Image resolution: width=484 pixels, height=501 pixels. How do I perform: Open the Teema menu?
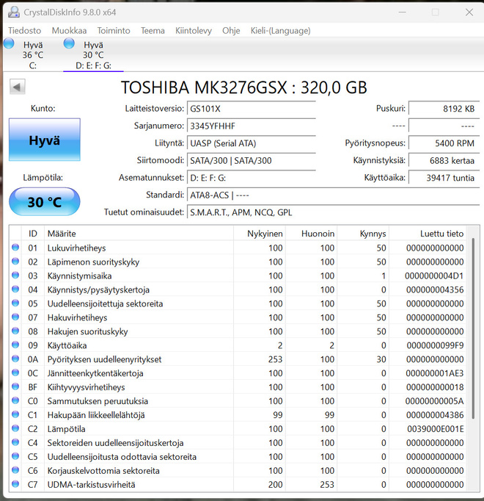pos(153,31)
